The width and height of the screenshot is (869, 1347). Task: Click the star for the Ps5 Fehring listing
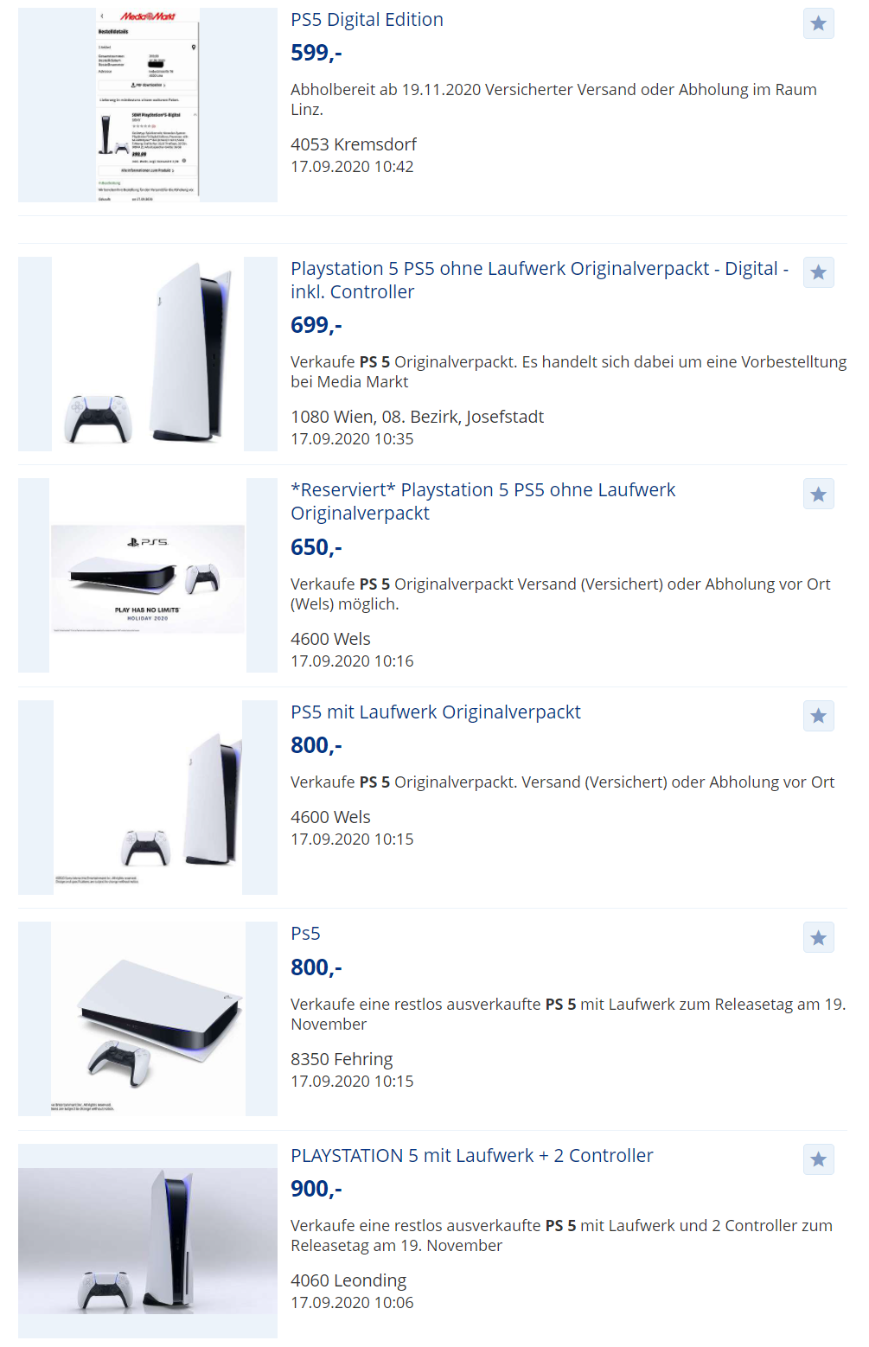pos(818,938)
